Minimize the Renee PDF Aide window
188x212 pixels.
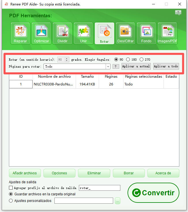tap(153, 4)
